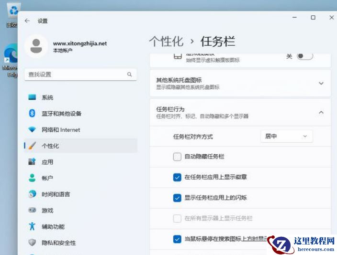
Task: Toggle the virtual touchpad switch
Action: [x=304, y=56]
